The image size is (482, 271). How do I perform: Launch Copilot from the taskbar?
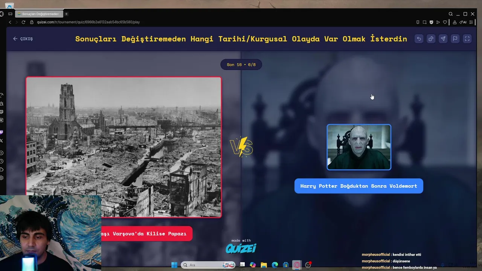point(253,265)
